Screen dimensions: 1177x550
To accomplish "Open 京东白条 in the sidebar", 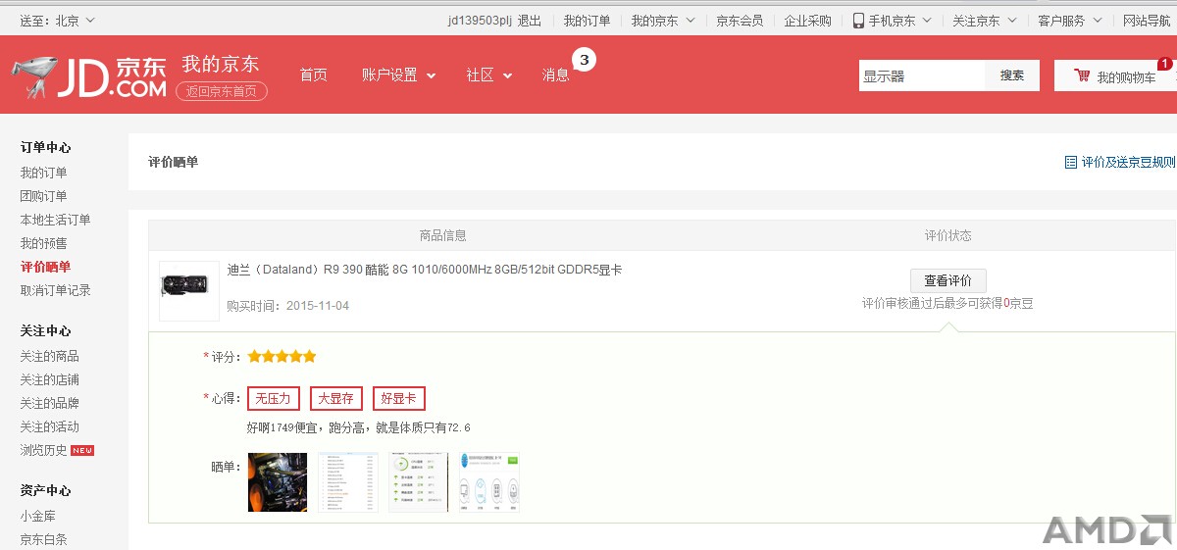I will [44, 539].
